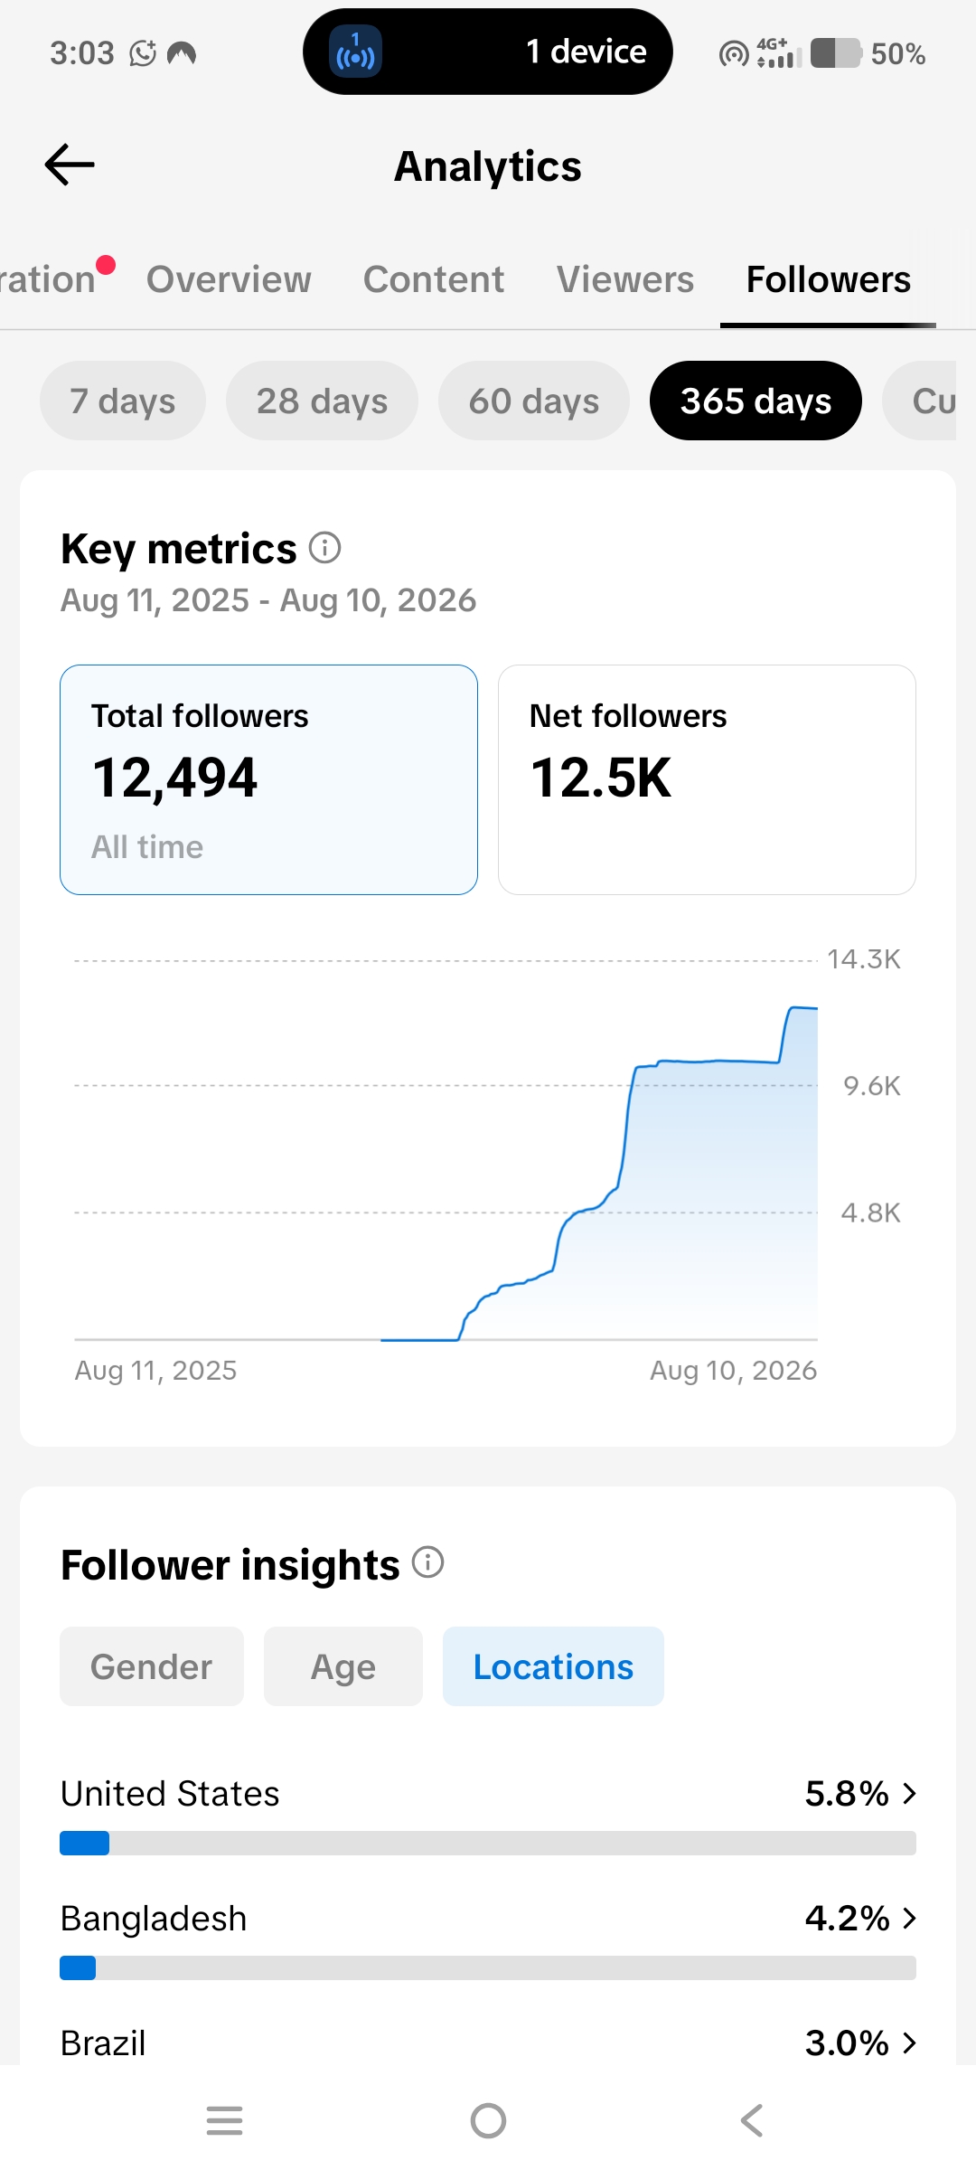This screenshot has height=2170, width=976.
Task: Tap the Android recent apps icon
Action: point(224,2120)
